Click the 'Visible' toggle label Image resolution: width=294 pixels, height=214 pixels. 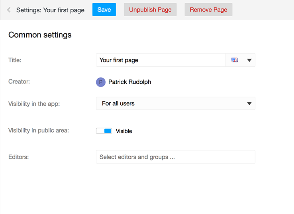(x=124, y=131)
